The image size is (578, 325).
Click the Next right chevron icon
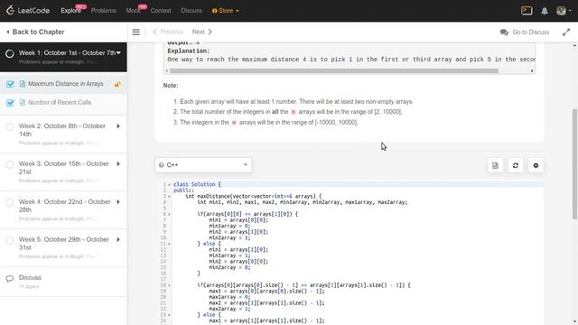click(x=210, y=32)
